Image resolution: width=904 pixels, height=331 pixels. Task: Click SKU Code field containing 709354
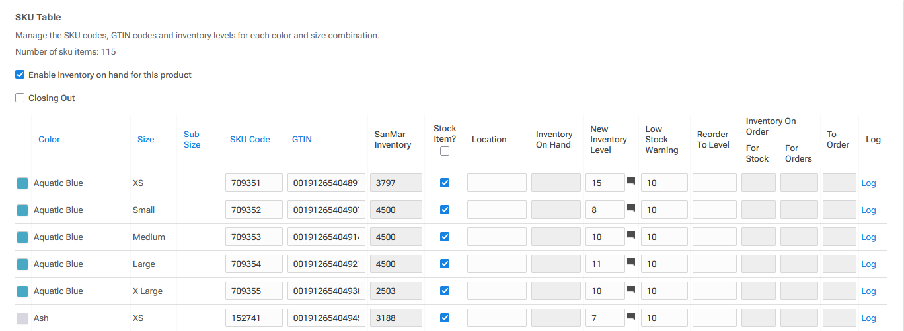[x=254, y=264]
